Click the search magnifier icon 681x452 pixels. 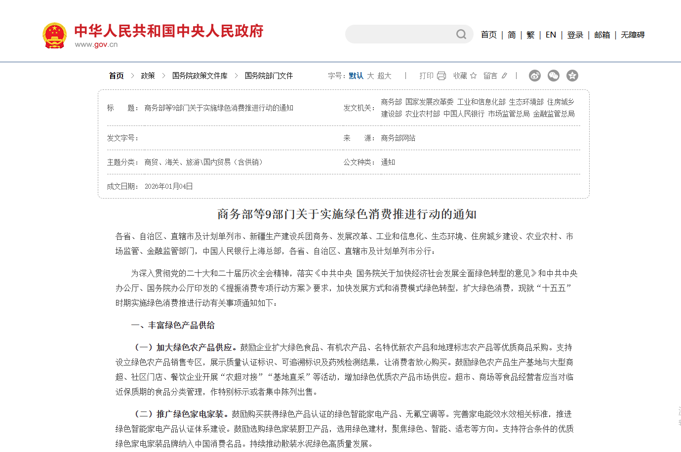[x=461, y=34]
